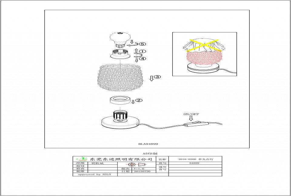Click the down arrow under ON/OFF
This screenshot has width=291, height=196.
pyautogui.click(x=190, y=118)
